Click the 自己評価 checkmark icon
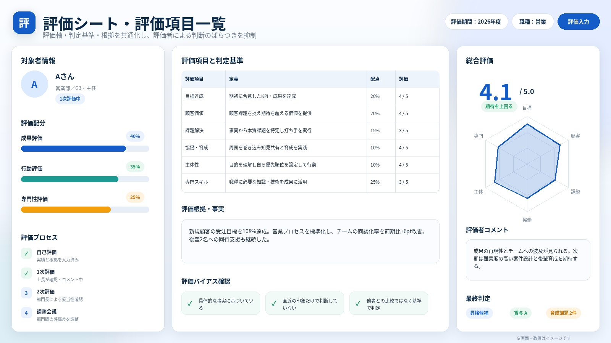This screenshot has width=611, height=343. click(x=26, y=253)
